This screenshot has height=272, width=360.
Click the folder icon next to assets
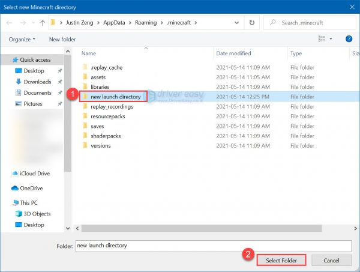tap(85, 77)
